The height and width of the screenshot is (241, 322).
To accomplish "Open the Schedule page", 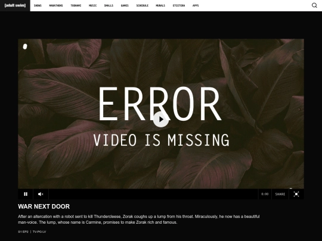I will pos(143,5).
